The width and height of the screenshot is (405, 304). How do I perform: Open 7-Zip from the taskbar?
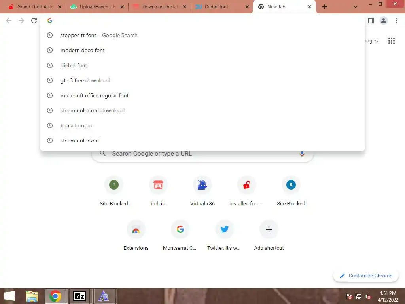pyautogui.click(x=79, y=296)
